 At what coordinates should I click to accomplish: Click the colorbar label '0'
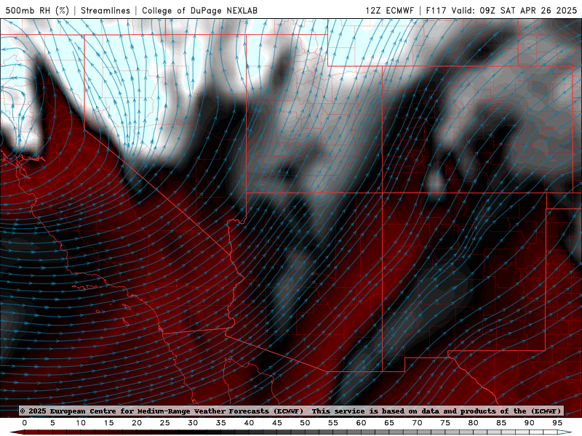pyautogui.click(x=25, y=423)
